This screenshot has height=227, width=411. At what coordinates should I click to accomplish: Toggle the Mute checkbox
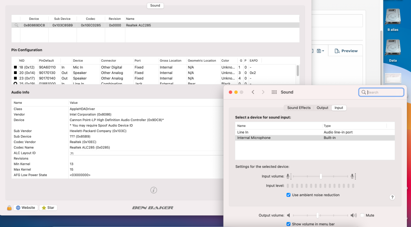coord(362,215)
